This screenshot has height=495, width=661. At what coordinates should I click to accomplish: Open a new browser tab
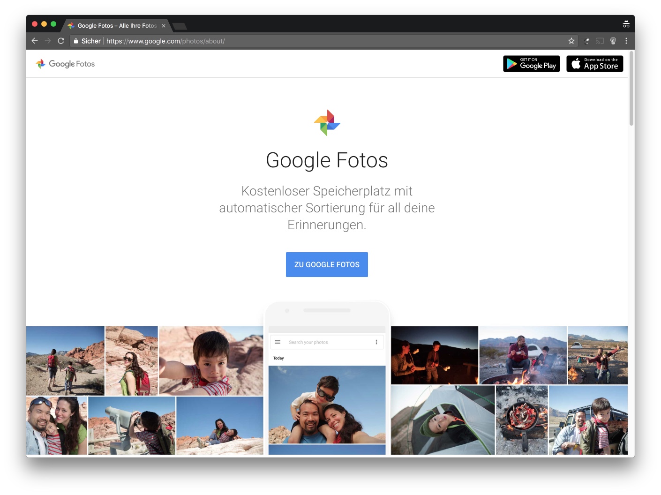coord(180,26)
